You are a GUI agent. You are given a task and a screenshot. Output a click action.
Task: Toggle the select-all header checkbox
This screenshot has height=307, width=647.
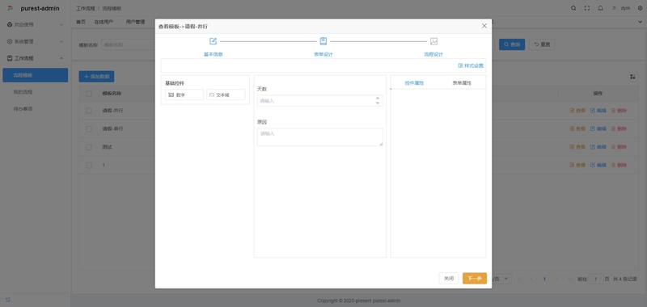89,94
